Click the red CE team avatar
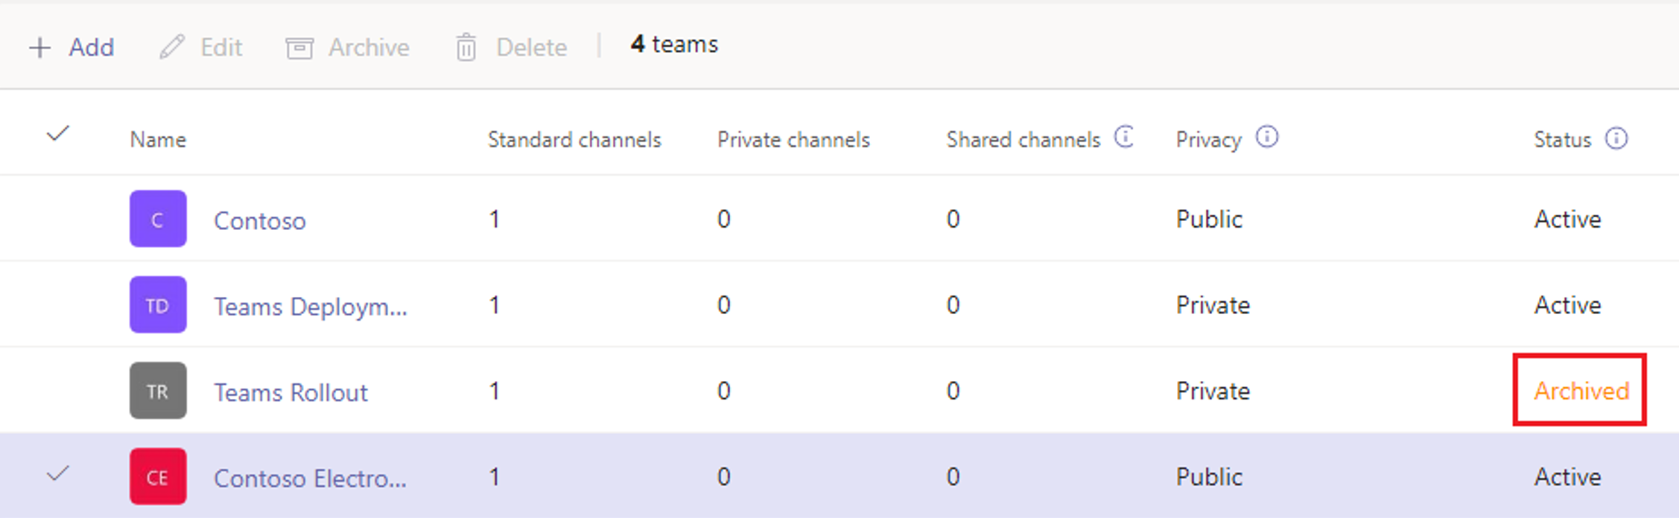Image resolution: width=1679 pixels, height=518 pixels. 158,476
